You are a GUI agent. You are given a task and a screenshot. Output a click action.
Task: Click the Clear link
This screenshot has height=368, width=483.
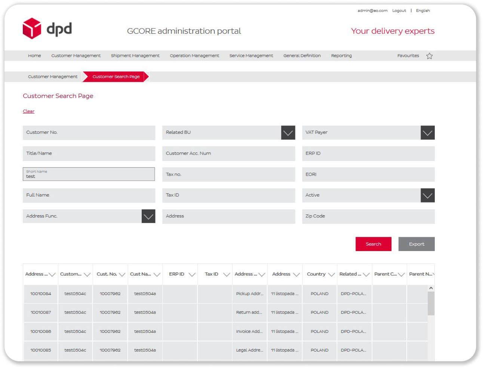click(x=28, y=111)
